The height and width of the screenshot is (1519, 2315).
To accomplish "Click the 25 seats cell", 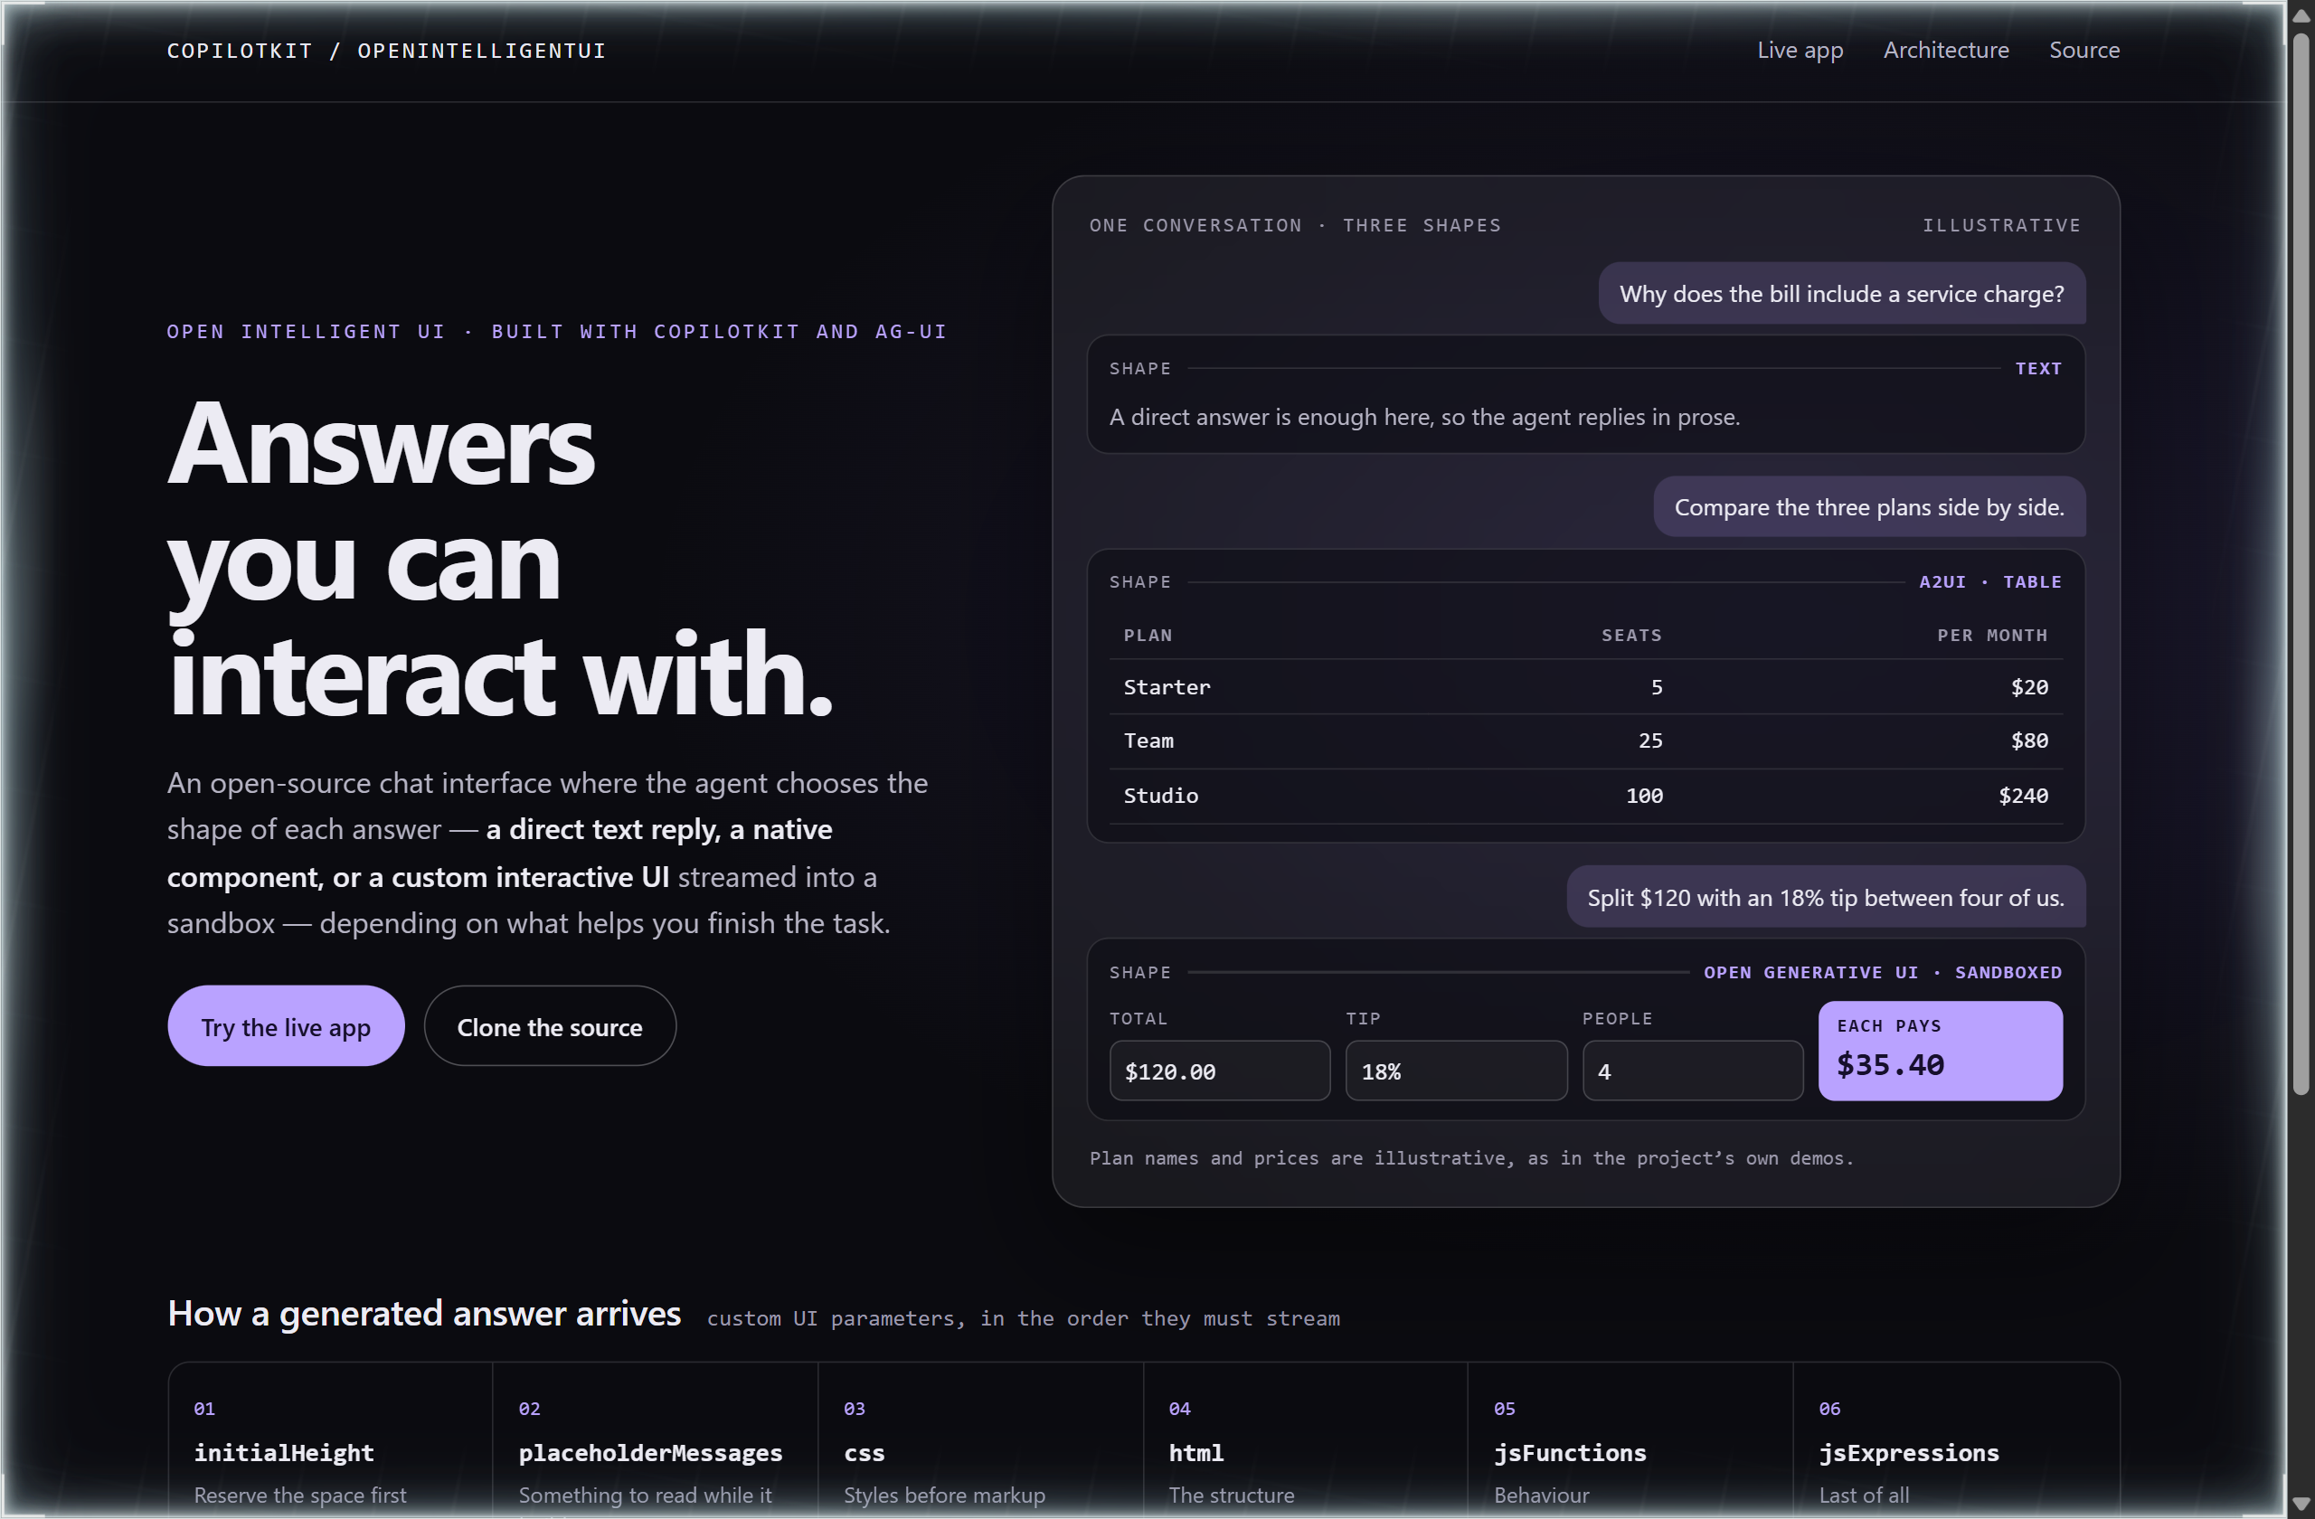I will pyautogui.click(x=1649, y=740).
